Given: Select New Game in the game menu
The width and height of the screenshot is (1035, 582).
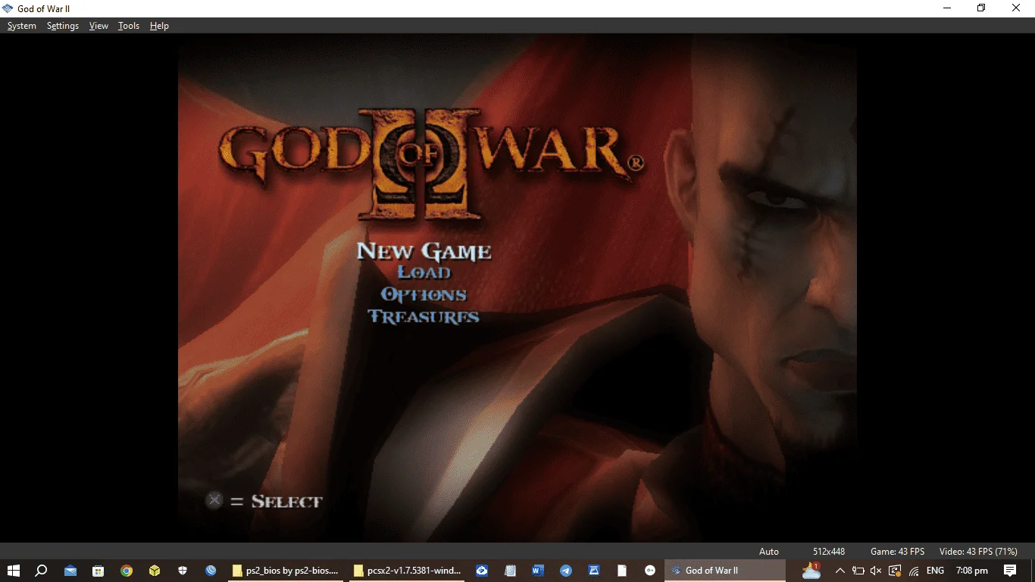Looking at the screenshot, I should point(424,251).
